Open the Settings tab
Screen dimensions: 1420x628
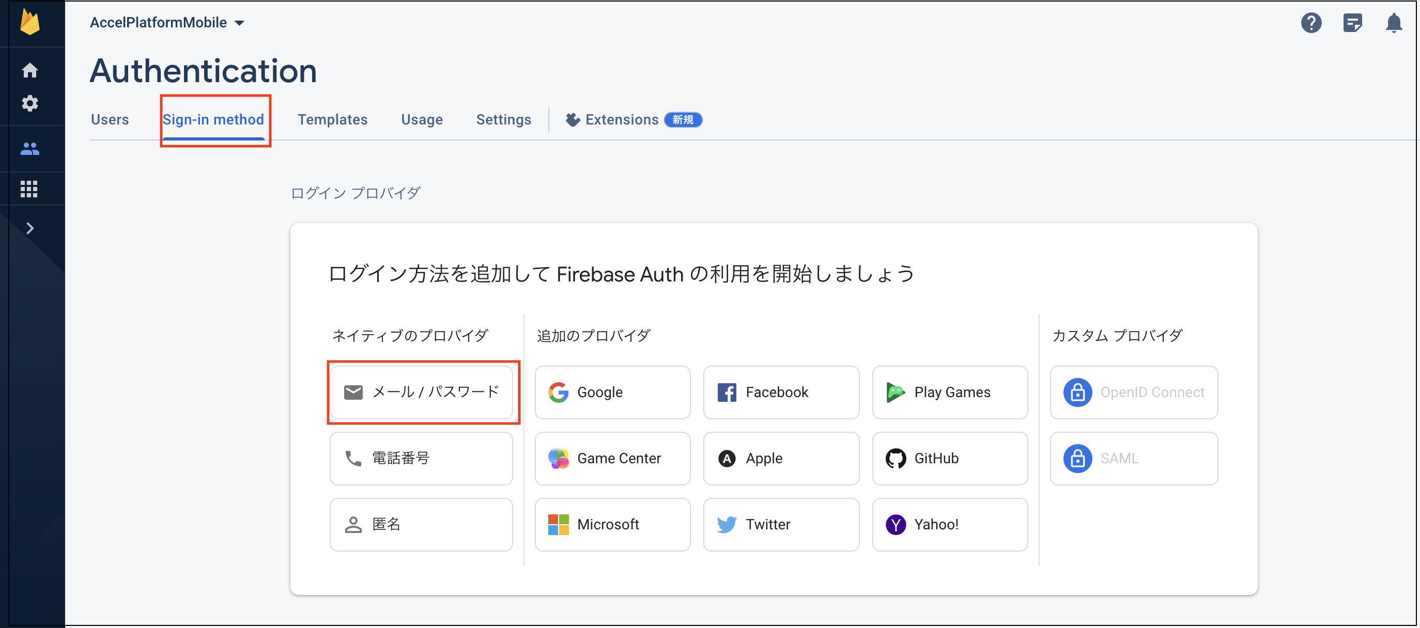click(503, 119)
